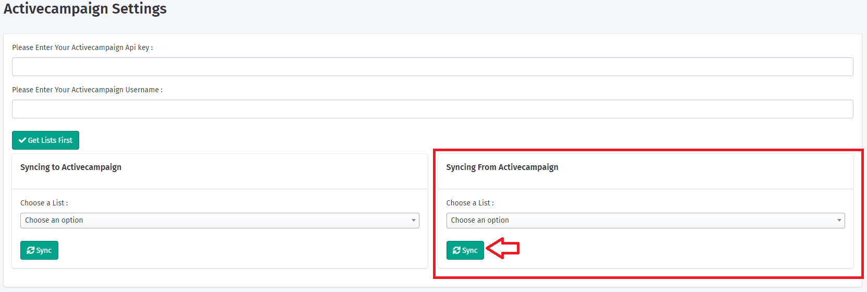Click the checkmark icon on Get Lists First
Viewport: 867px width, 292px height.
click(22, 140)
